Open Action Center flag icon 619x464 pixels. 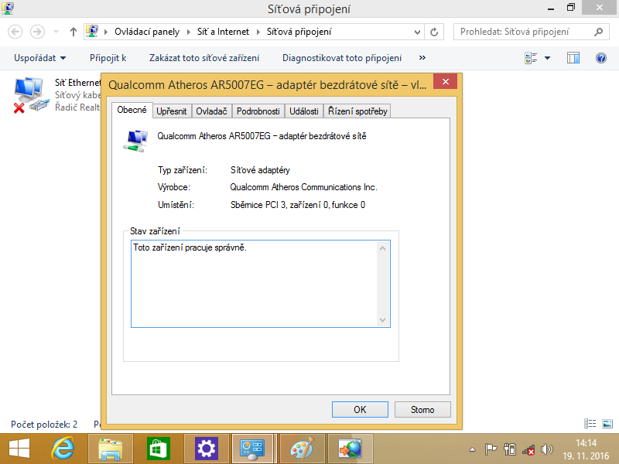pos(491,449)
